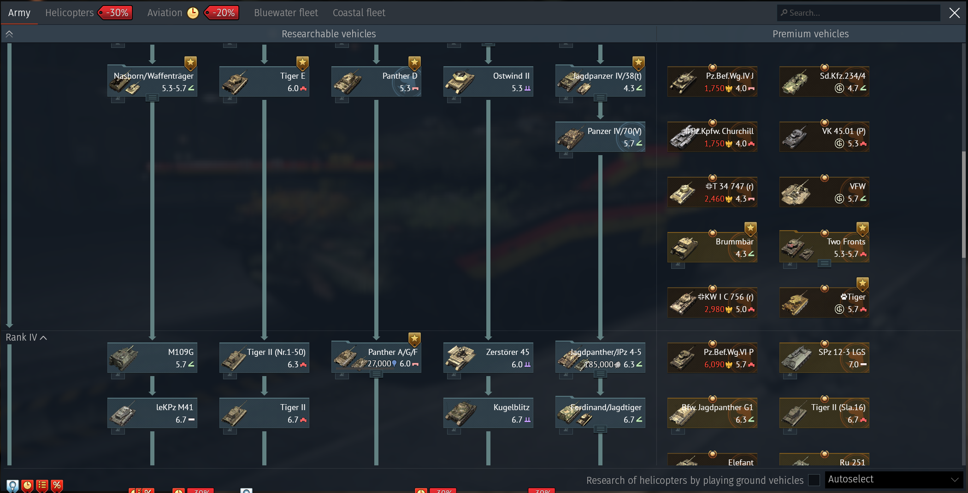Viewport: 968px width, 493px height.
Task: Click the lightbulb icon at the bottom left
Action: 12,486
